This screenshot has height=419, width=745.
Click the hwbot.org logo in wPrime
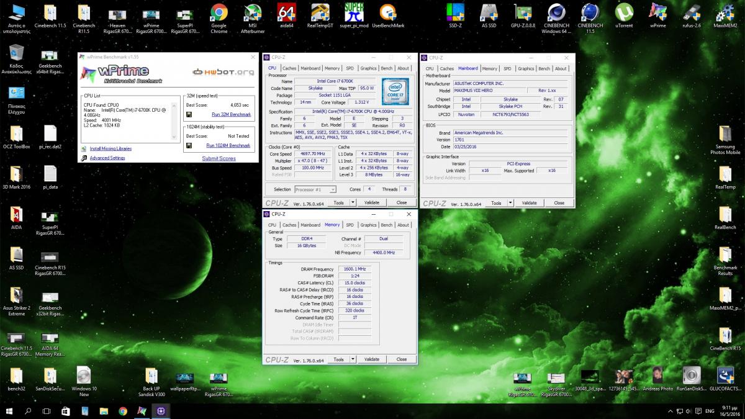[x=223, y=72]
